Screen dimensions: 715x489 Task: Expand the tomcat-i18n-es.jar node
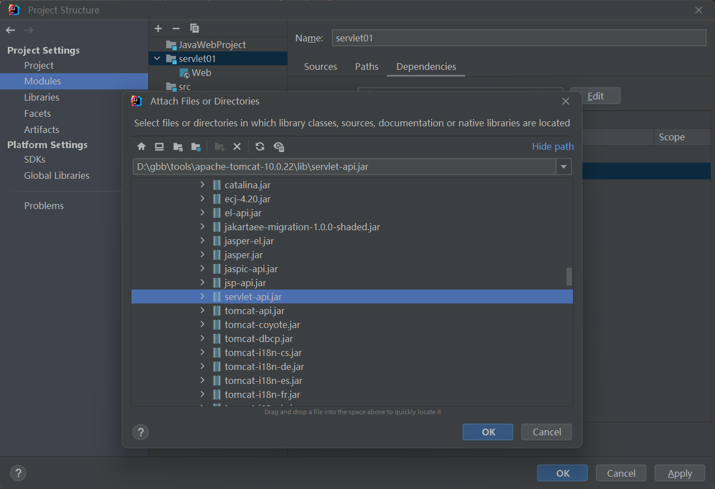click(202, 381)
